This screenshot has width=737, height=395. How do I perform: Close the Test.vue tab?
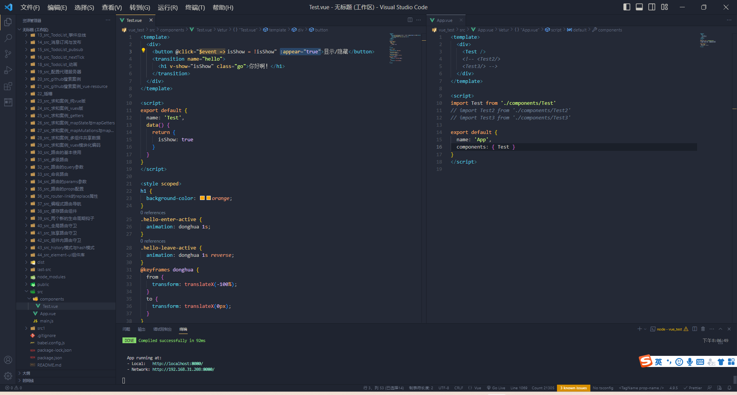tap(151, 20)
